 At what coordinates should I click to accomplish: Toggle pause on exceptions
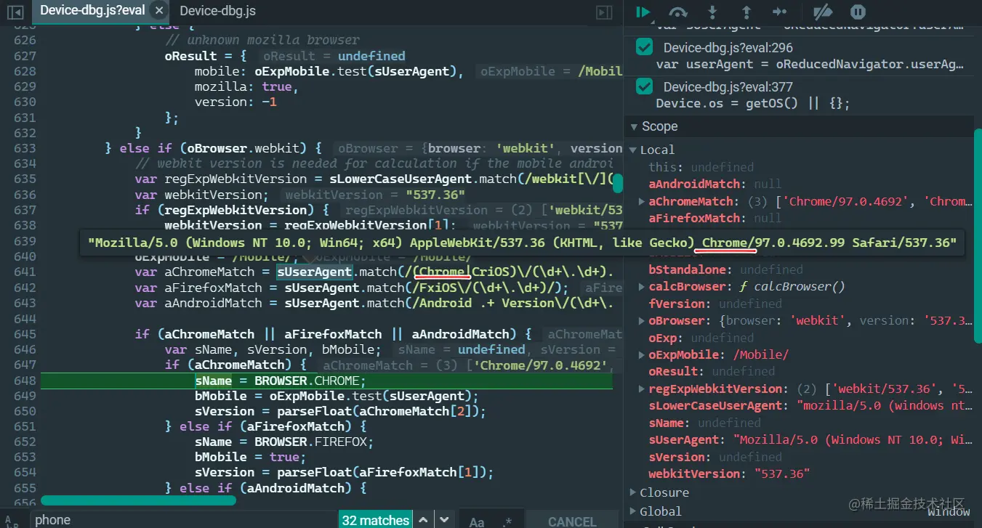[858, 12]
